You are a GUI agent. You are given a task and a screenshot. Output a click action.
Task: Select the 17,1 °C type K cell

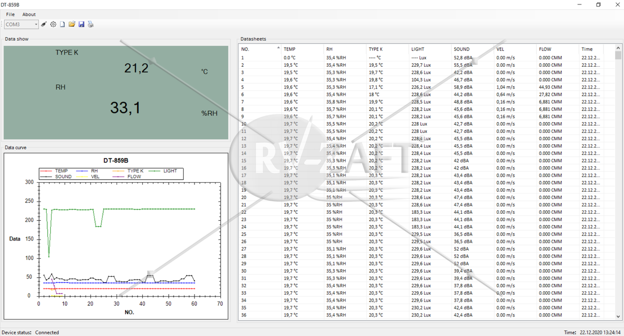[376, 87]
